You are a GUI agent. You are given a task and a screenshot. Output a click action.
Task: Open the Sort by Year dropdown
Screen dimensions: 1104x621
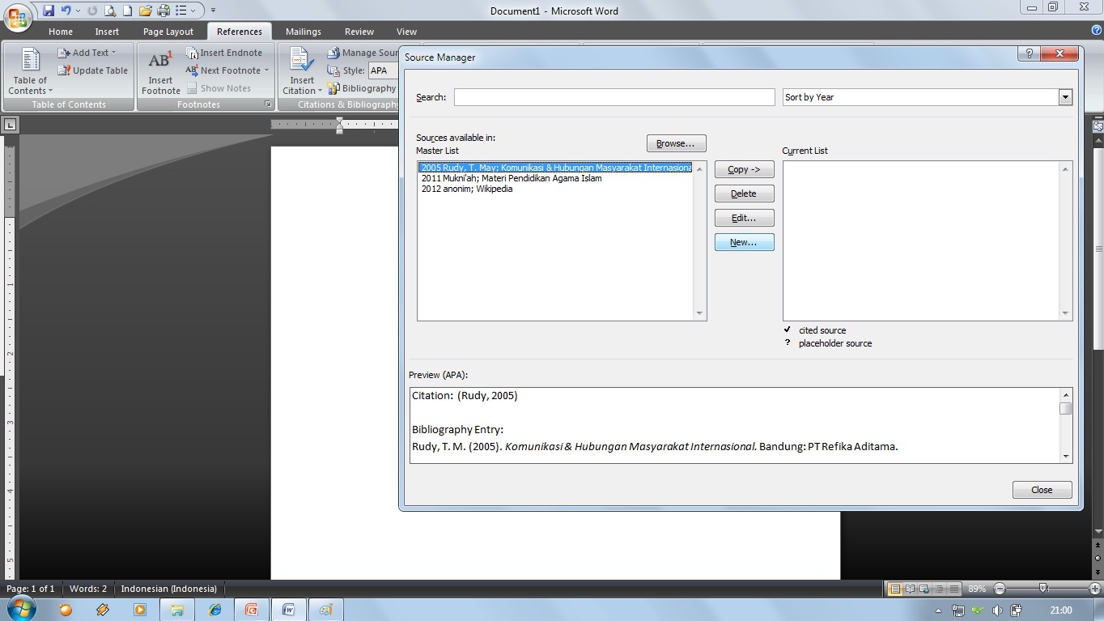[1065, 97]
